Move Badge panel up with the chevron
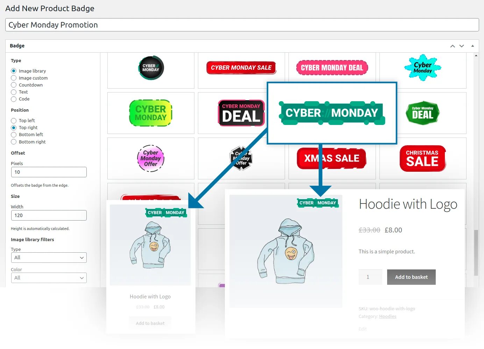This screenshot has width=484, height=349. 453,46
